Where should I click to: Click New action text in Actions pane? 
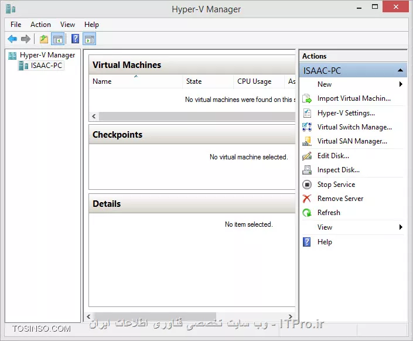point(325,84)
